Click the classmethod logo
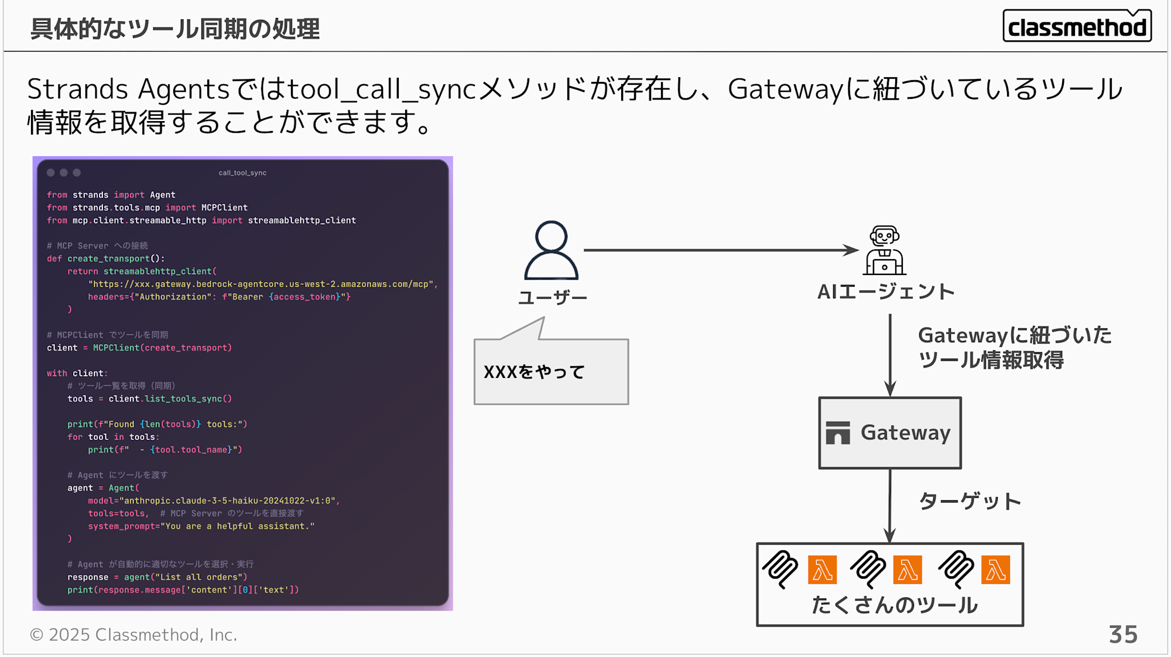The image size is (1171, 657). pyautogui.click(x=1077, y=26)
